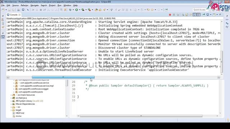The image size is (230, 129).
Task: Click the Run External Tools icon
Action: [x=89, y=10]
